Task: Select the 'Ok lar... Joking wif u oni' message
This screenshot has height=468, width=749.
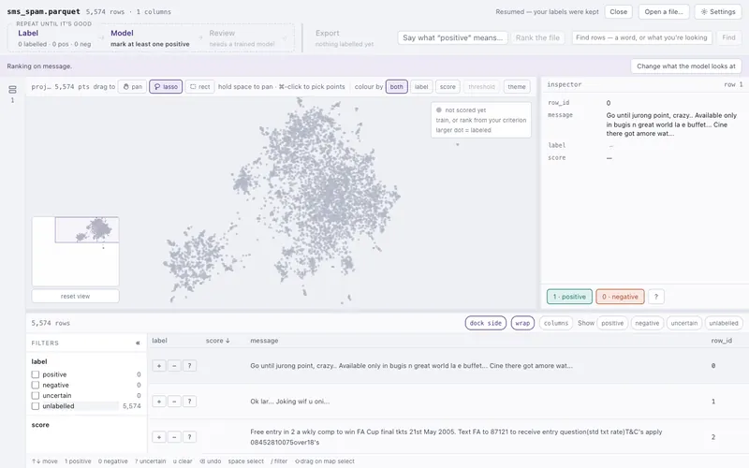Action: pos(289,402)
